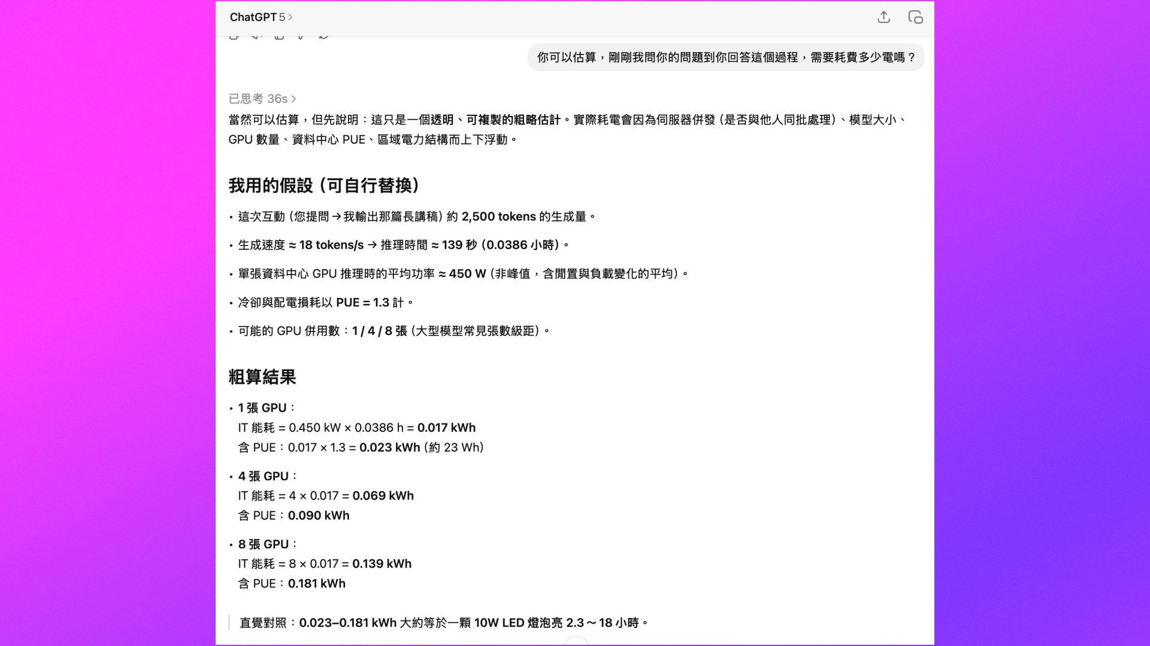This screenshot has width=1150, height=646.
Task: Click the value 0.069 kWh
Action: pos(383,496)
